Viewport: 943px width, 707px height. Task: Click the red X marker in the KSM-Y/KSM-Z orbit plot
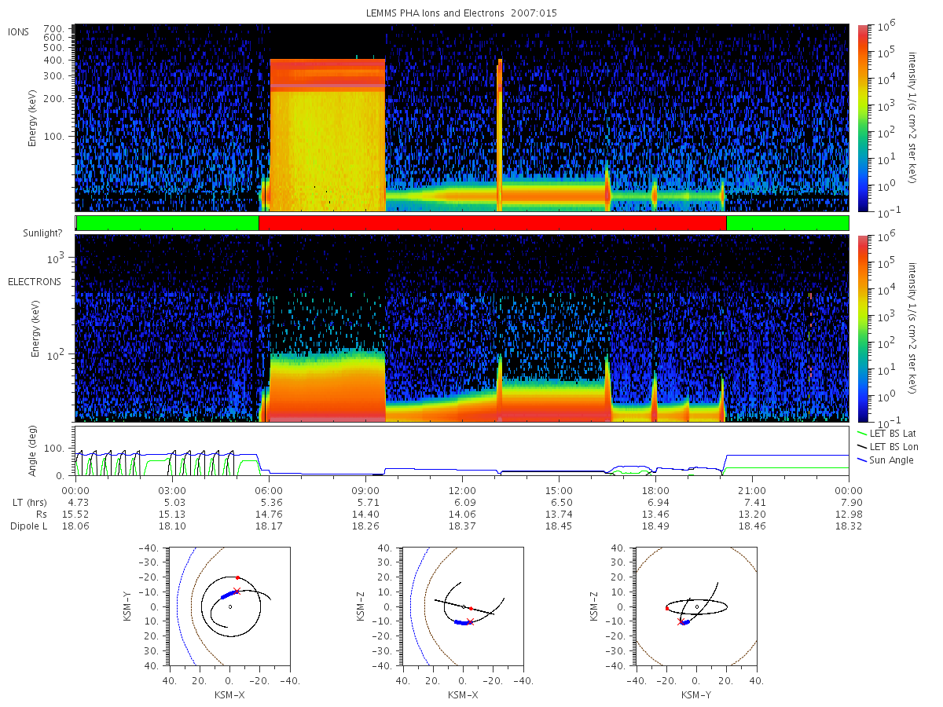pos(681,621)
